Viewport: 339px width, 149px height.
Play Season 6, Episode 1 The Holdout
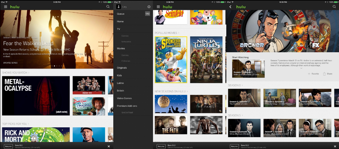[x=244, y=98]
